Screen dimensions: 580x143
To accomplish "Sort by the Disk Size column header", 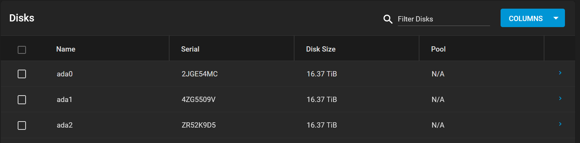I will coord(321,49).
